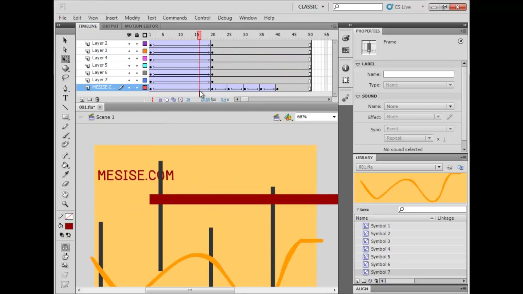Select the Hand tool

coord(65,194)
